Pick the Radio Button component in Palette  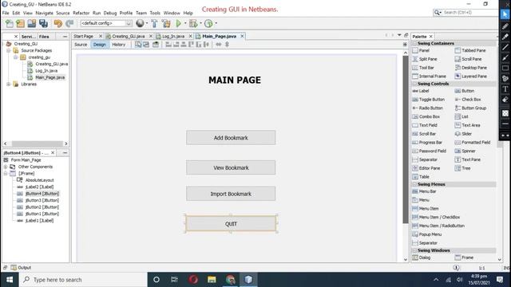(428, 108)
